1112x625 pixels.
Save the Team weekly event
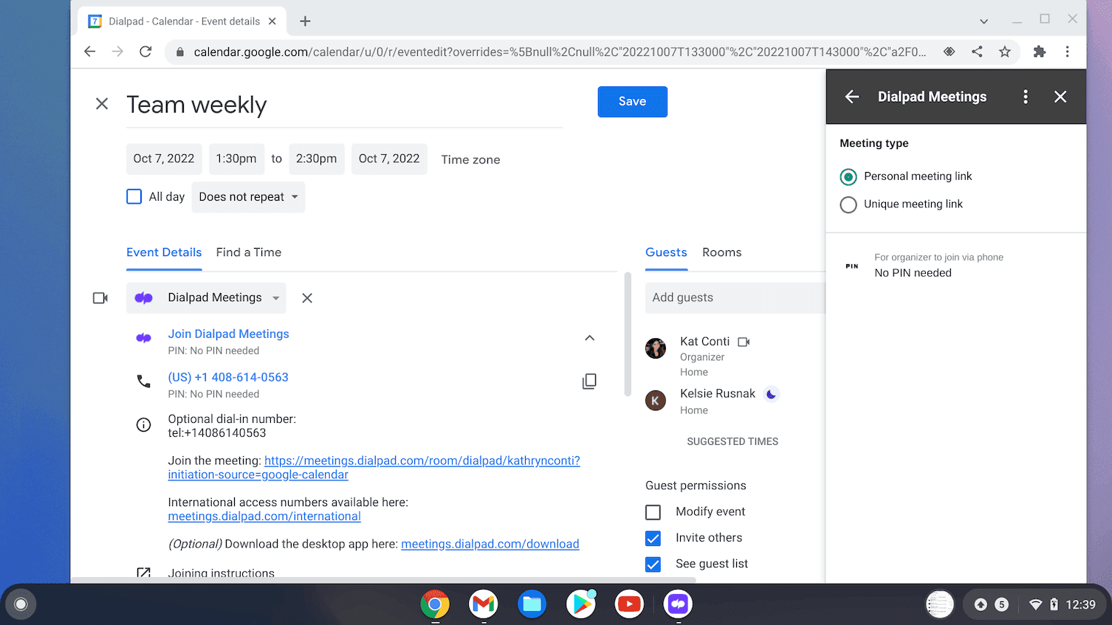[x=632, y=101]
